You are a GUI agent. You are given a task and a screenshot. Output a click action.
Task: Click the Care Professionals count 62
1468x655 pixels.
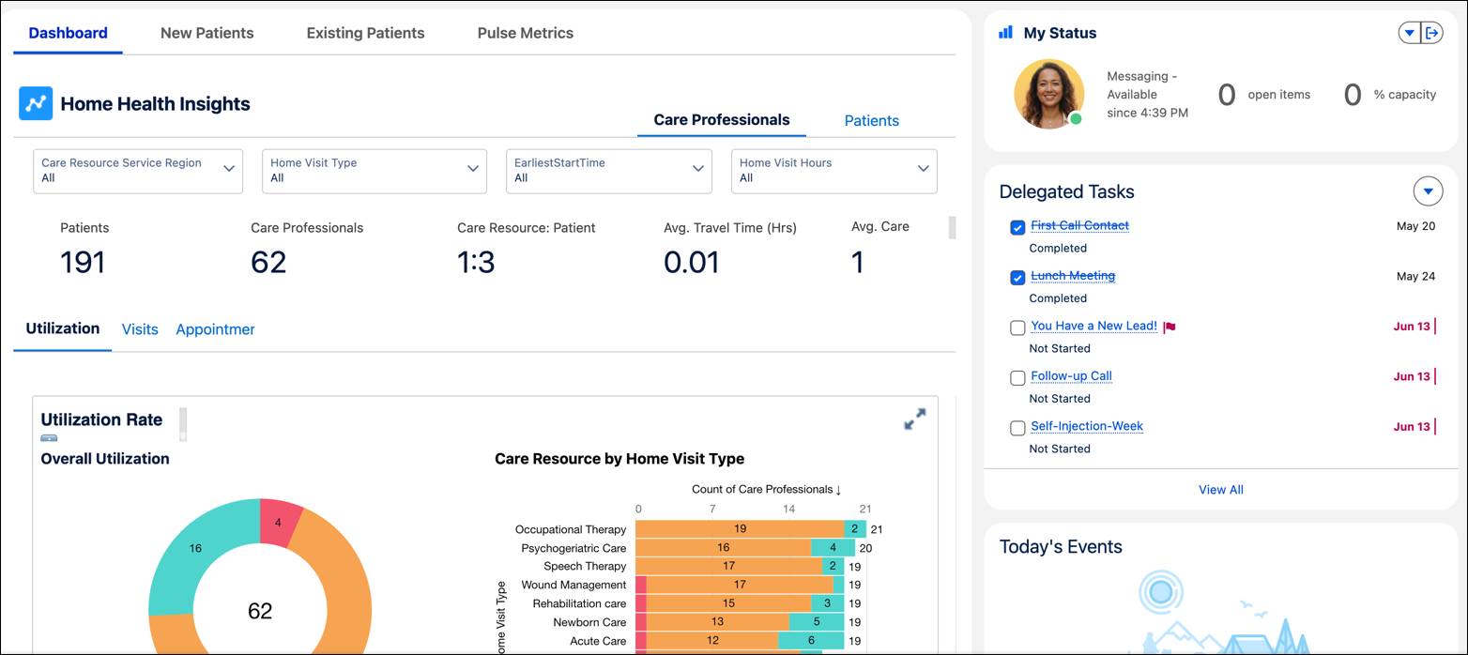(x=268, y=262)
